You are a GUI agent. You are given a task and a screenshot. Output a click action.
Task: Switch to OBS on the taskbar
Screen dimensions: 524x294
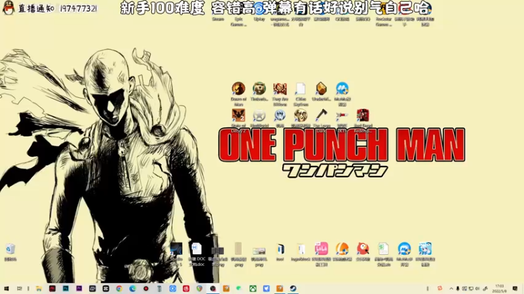213,289
